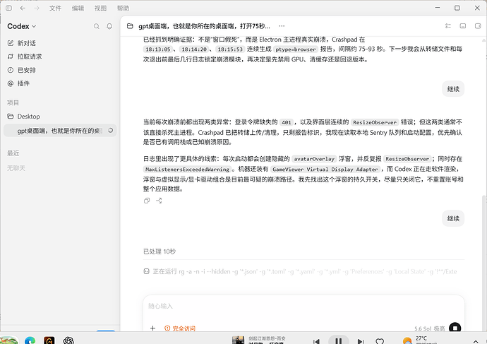Open the conversation's three-dot menu
The height and width of the screenshot is (344, 487).
click(282, 26)
